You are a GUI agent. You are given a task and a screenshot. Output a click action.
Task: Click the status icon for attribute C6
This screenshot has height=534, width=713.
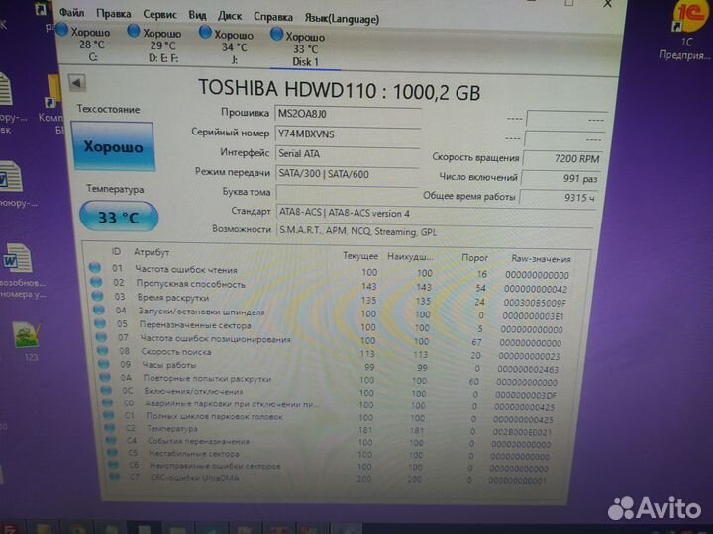pos(113,464)
